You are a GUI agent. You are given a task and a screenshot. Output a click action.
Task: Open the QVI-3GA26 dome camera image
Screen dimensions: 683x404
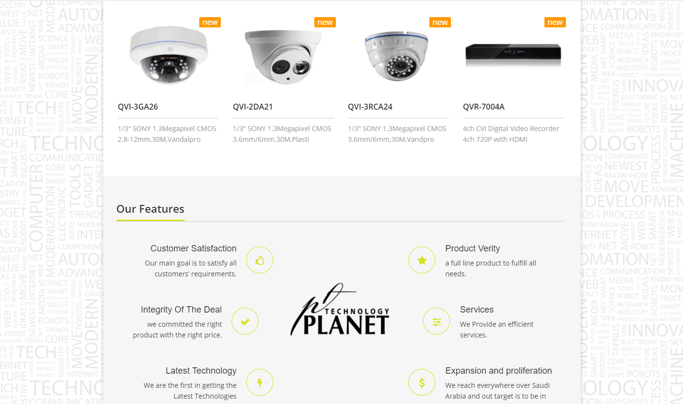coord(169,55)
